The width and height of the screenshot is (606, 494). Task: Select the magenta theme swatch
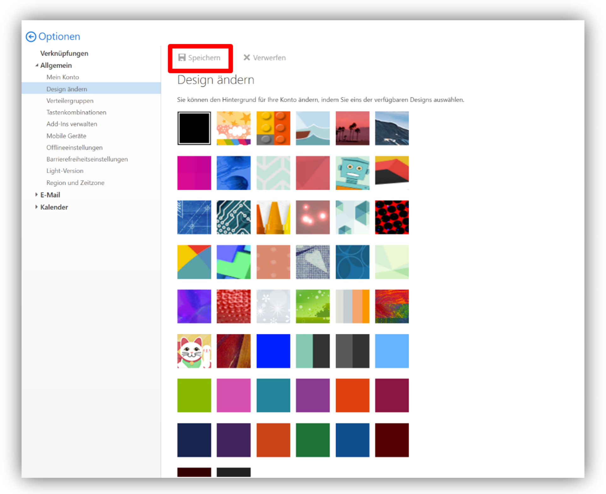[x=194, y=173]
